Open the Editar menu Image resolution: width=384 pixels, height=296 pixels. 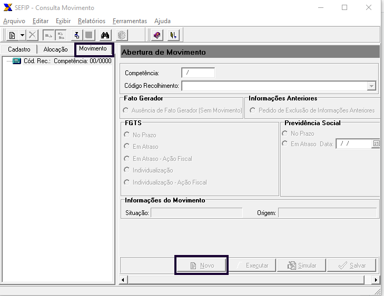pyautogui.click(x=41, y=21)
